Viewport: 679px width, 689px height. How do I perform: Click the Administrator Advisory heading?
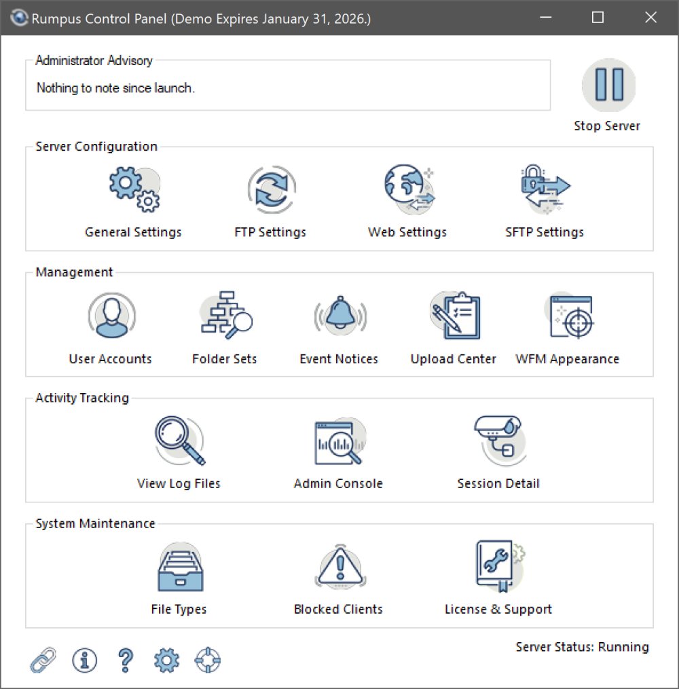point(94,60)
